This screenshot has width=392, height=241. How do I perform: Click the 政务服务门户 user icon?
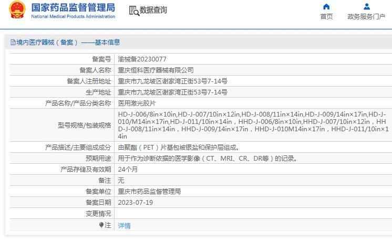[x=367, y=6]
